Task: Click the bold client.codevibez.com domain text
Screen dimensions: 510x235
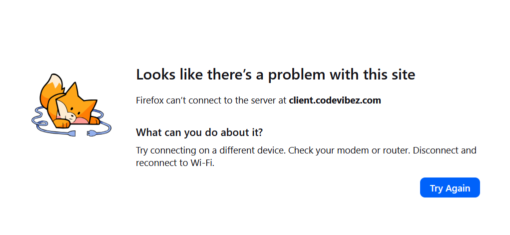Action: [x=335, y=100]
